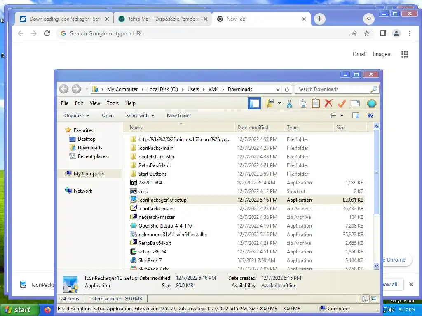Sort by the Date modified column
Screen dimensions: 422x316
click(x=259, y=128)
